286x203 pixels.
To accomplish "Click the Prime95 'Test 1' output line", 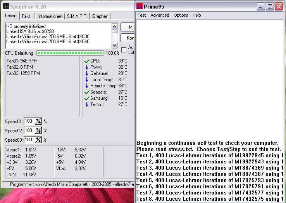I will coord(210,156).
